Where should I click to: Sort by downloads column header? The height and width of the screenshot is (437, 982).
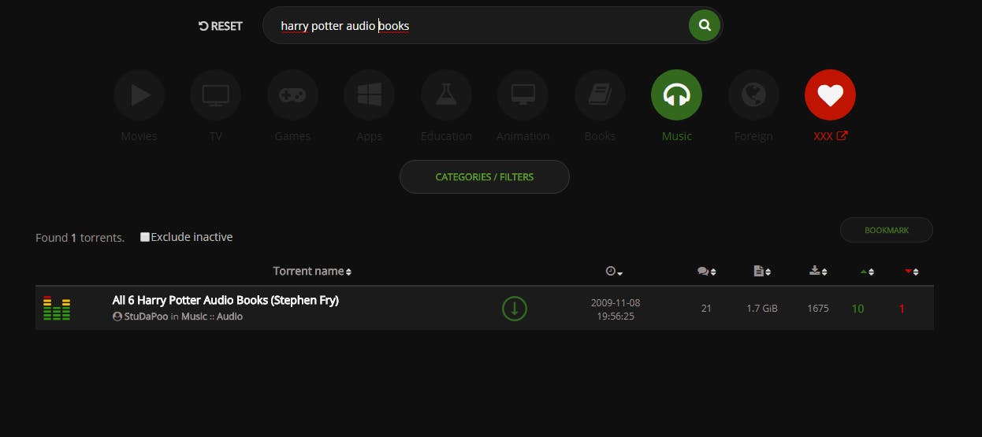[818, 271]
